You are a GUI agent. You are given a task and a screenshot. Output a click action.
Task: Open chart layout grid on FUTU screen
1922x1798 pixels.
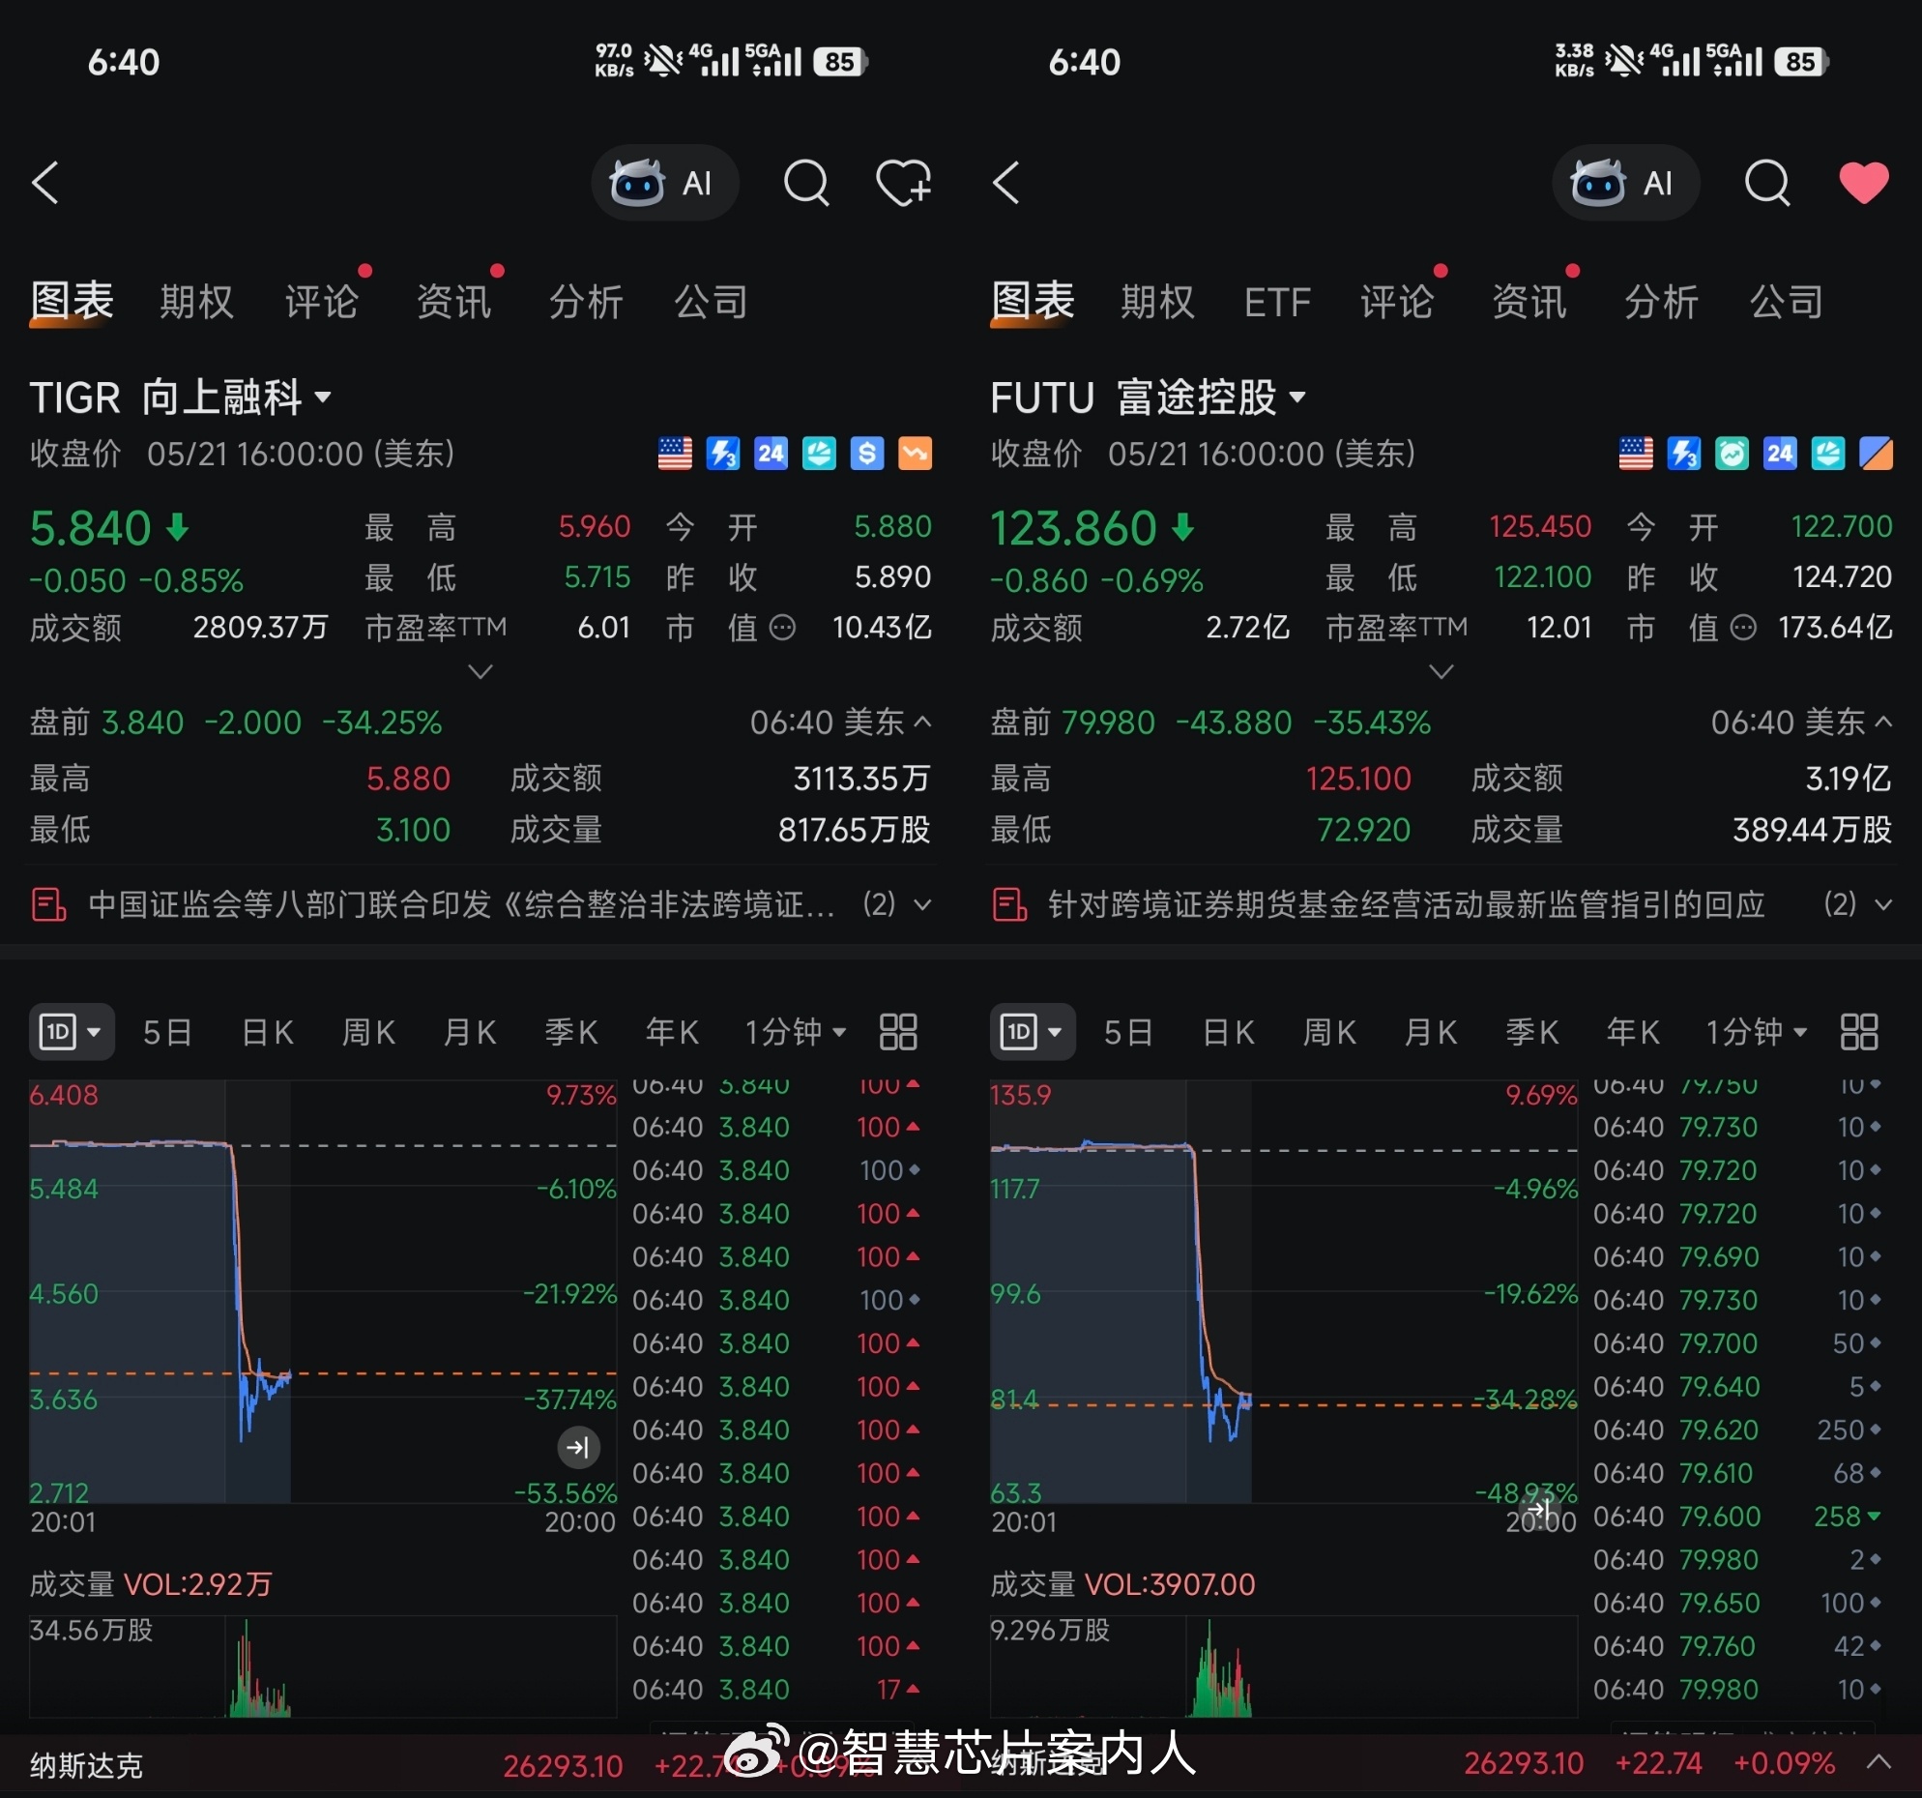[x=1859, y=1032]
